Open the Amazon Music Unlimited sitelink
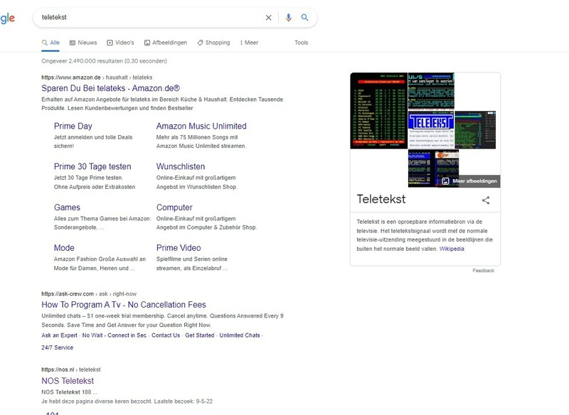This screenshot has height=415, width=569. click(x=201, y=126)
